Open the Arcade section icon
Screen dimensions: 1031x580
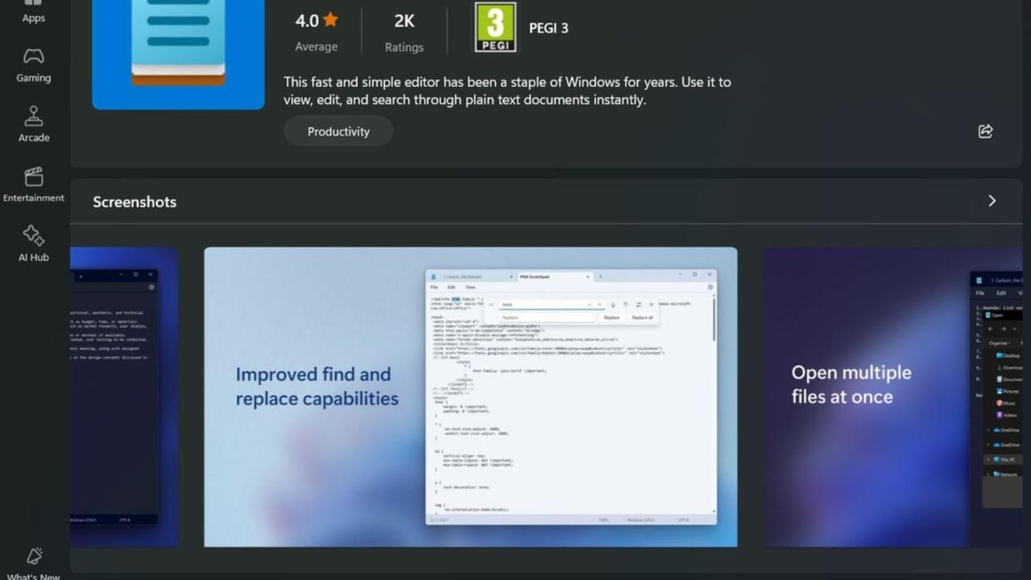coord(34,117)
